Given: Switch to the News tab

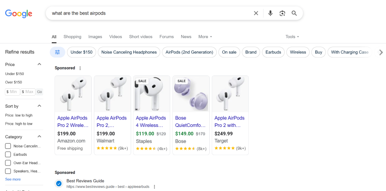Looking at the screenshot, I should [x=186, y=37].
